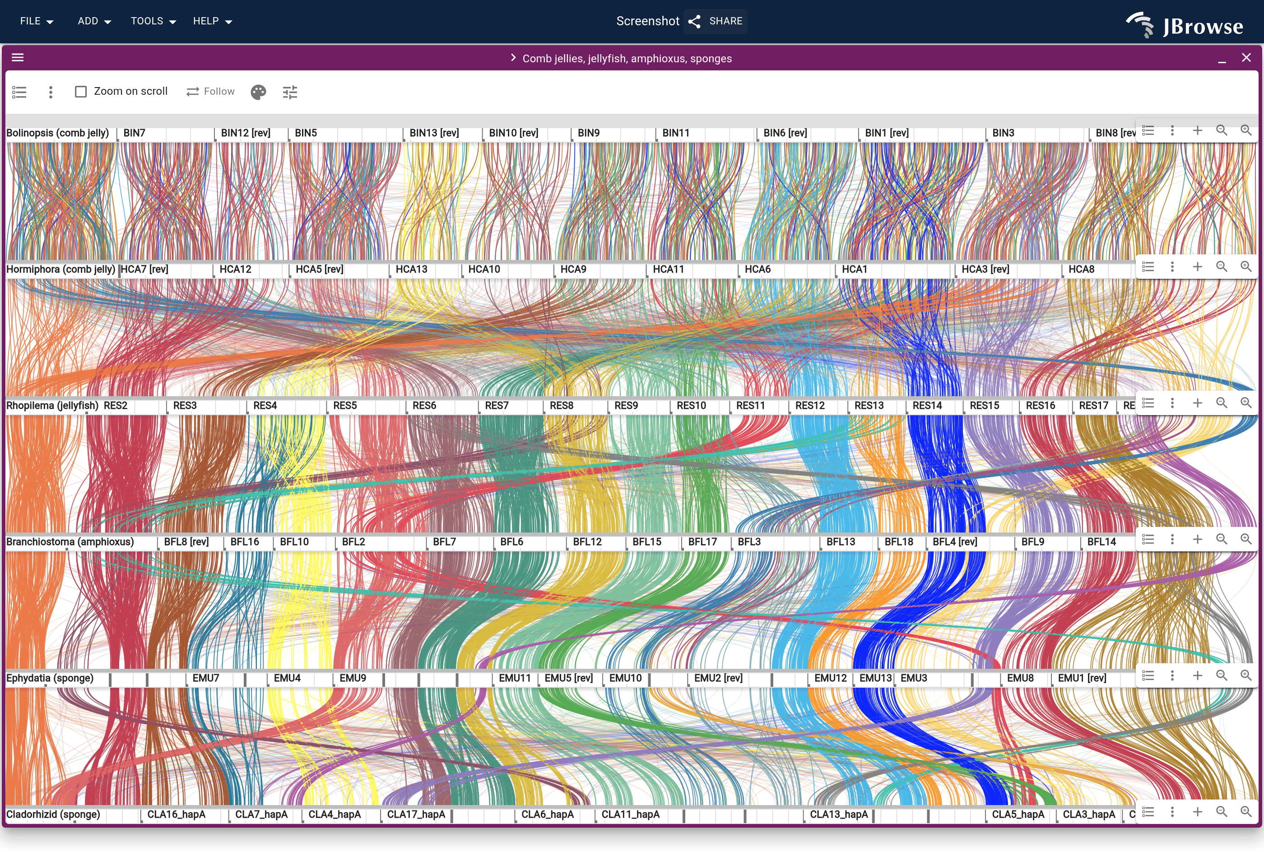Viewport: 1264px width, 852px height.
Task: Click the JBrowse logo
Action: click(x=1185, y=26)
